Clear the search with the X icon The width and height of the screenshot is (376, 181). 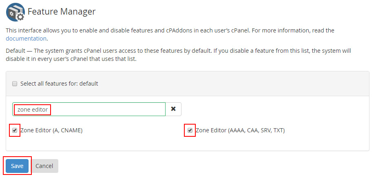173,109
